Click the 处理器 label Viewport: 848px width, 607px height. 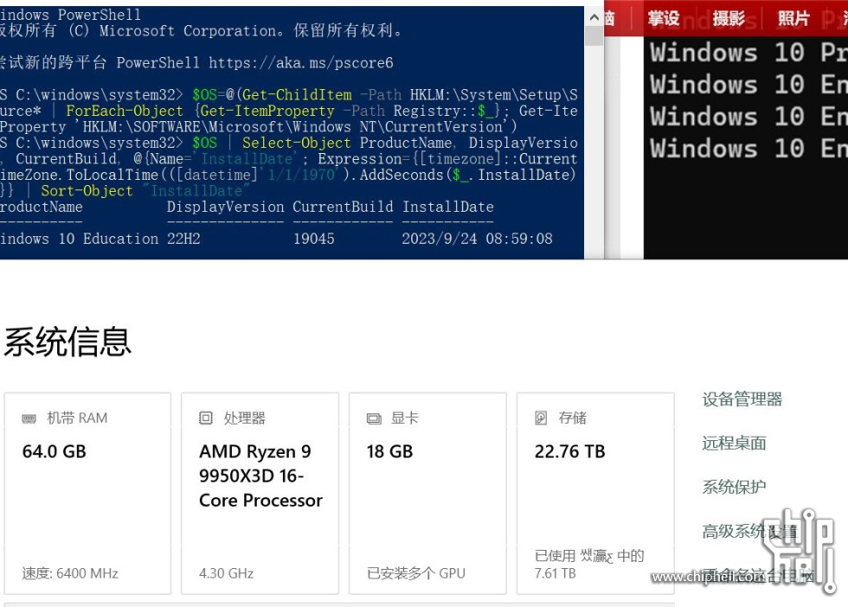(x=244, y=418)
